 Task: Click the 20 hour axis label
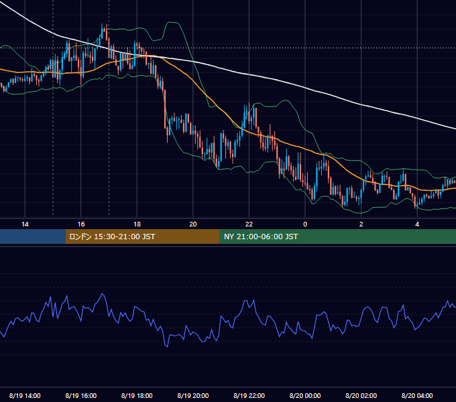193,224
